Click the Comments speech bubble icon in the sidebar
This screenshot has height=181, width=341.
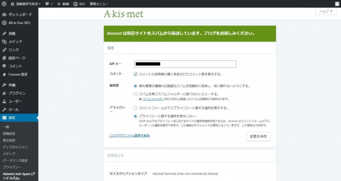click(x=4, y=66)
